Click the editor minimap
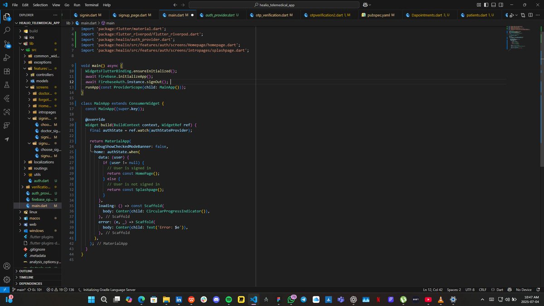The width and height of the screenshot is (544, 306). tap(523, 39)
